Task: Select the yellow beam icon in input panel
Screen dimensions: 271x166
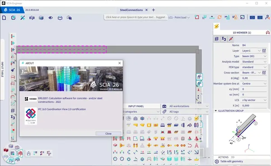Action: (196, 118)
